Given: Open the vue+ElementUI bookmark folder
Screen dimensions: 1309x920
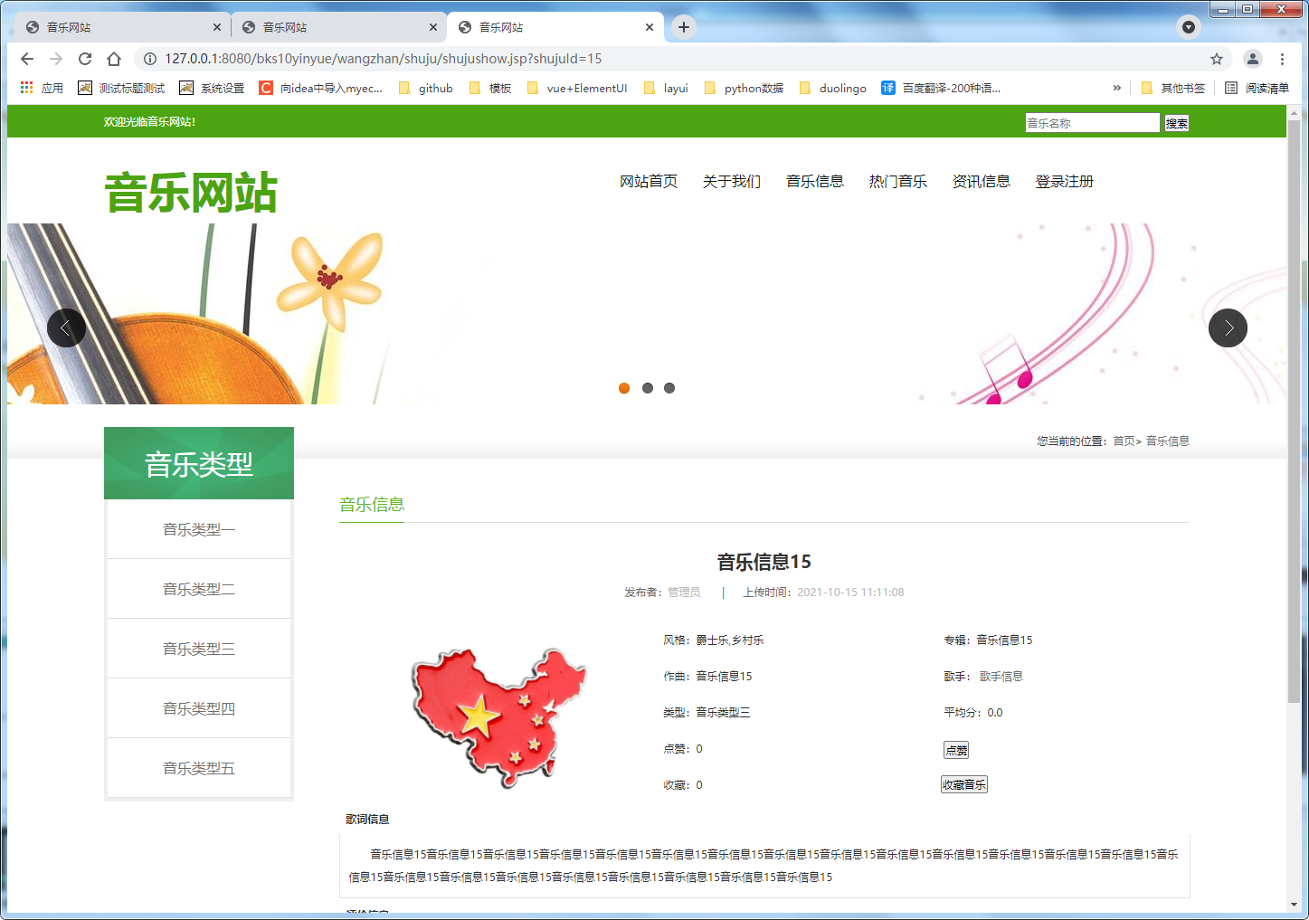Looking at the screenshot, I should point(577,88).
